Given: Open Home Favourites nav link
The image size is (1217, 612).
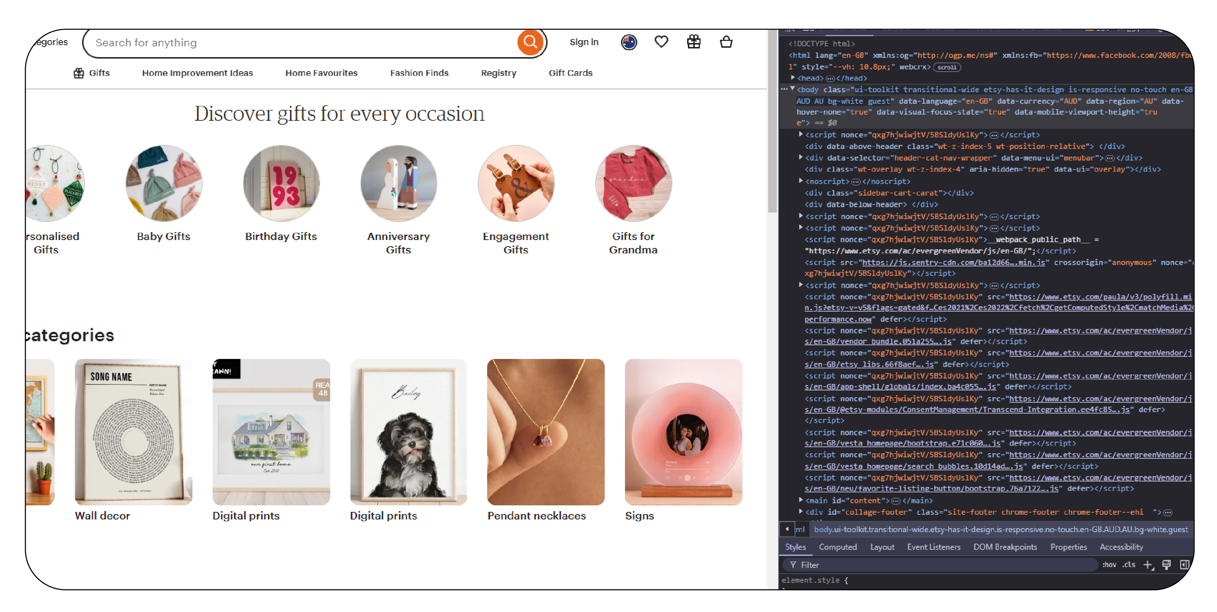Looking at the screenshot, I should [321, 73].
